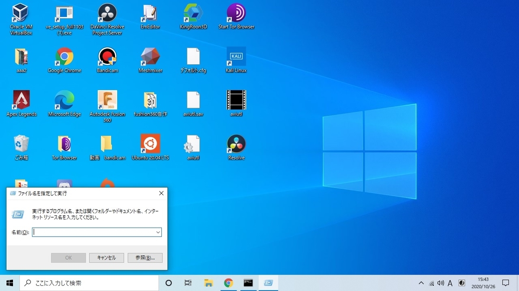Select DaVinci Resolve Project Server shortcut
519x291 pixels.
[107, 19]
